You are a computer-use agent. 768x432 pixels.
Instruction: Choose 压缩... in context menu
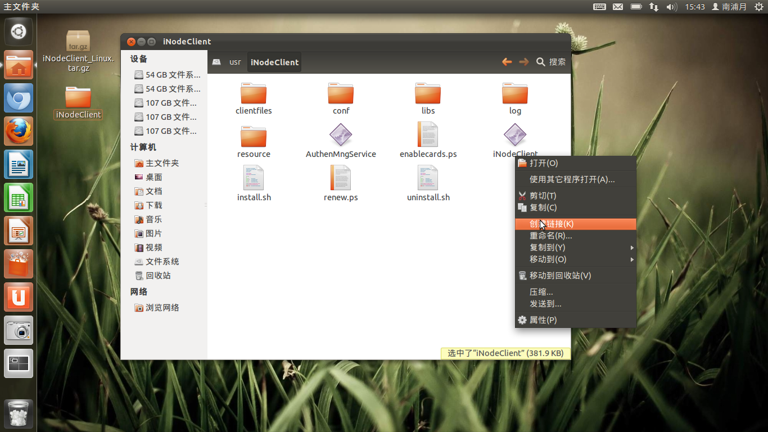[x=576, y=292]
